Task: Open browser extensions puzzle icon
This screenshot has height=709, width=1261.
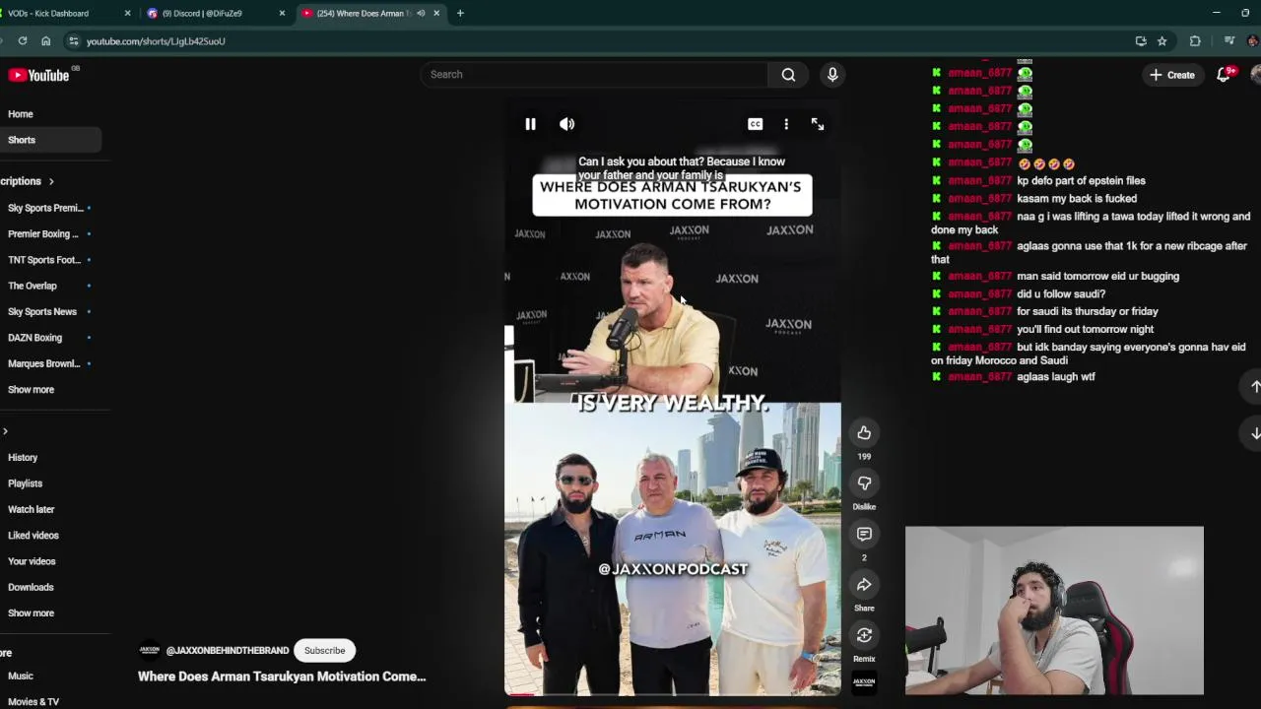Action: point(1195,41)
